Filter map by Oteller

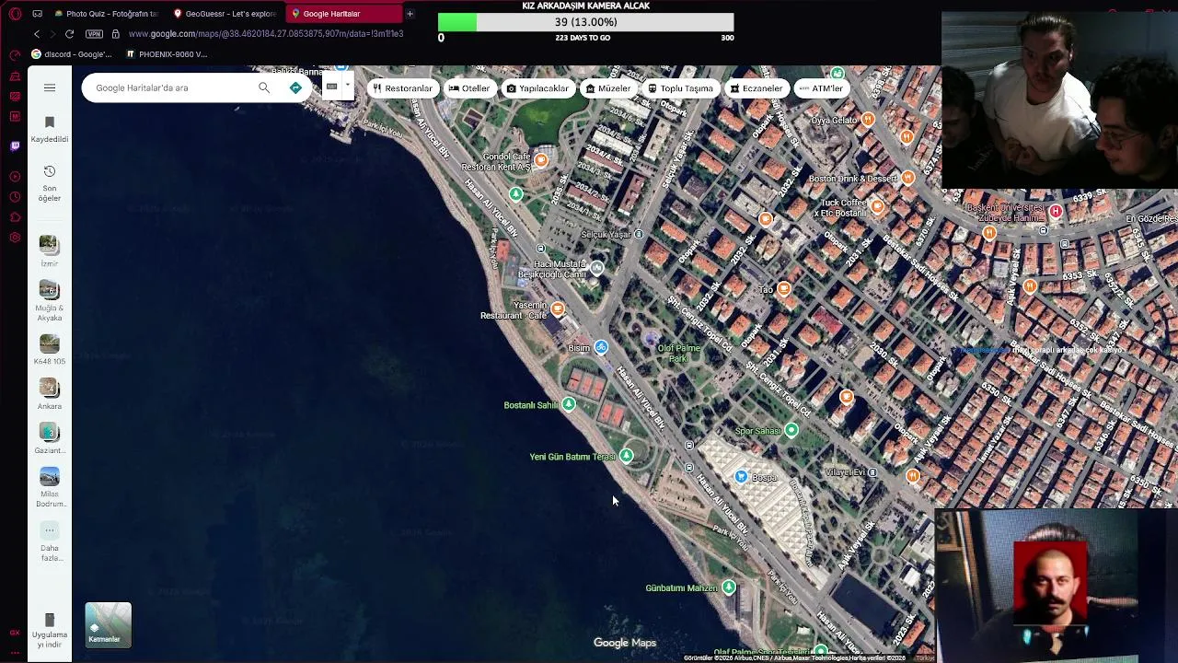pos(469,88)
